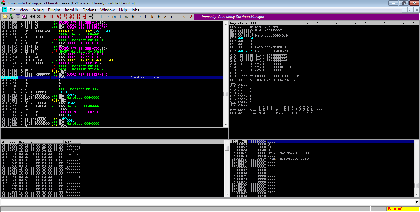The image size is (420, 212).
Task: Click the Trace into toolbar icon
Action: click(x=72, y=16)
